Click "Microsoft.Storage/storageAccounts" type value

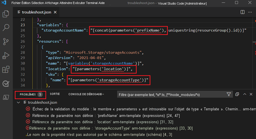point(103,52)
